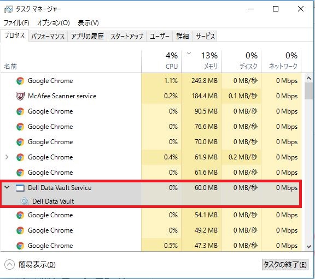Click the vertical scrollbar thumb
Screen dimensions: 315x279
pyautogui.click(x=308, y=91)
